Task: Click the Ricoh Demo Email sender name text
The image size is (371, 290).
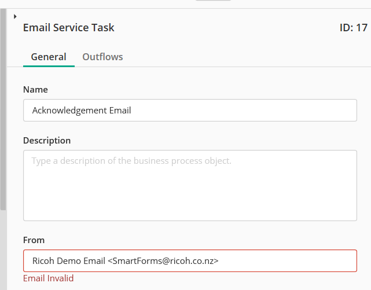Action: point(69,261)
